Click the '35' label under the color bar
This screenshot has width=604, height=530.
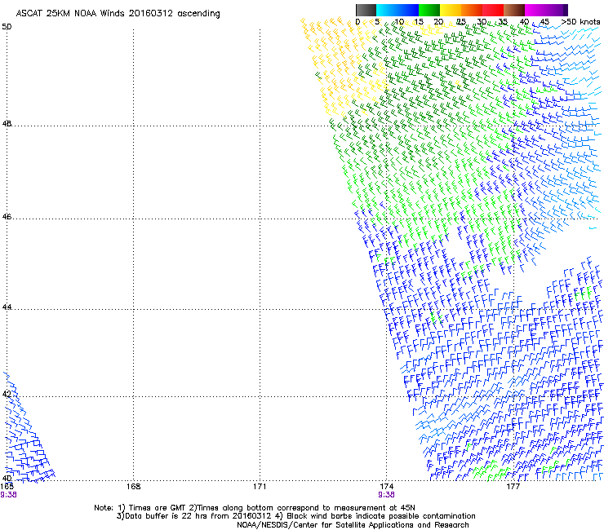click(503, 21)
